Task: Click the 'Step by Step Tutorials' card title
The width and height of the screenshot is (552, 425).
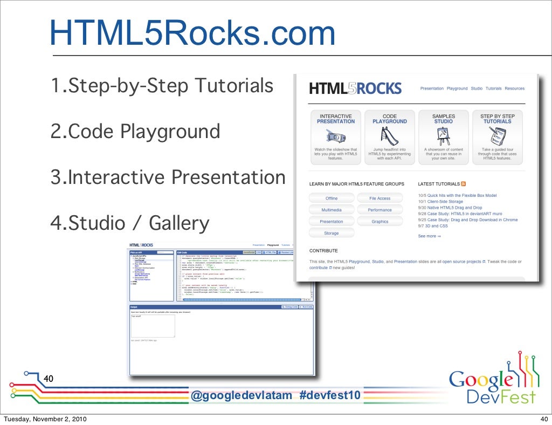Action: (498, 119)
